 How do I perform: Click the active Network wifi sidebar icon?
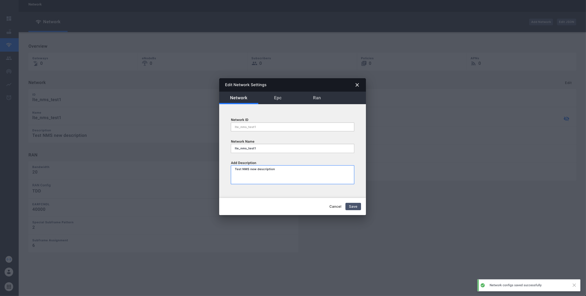click(x=9, y=45)
